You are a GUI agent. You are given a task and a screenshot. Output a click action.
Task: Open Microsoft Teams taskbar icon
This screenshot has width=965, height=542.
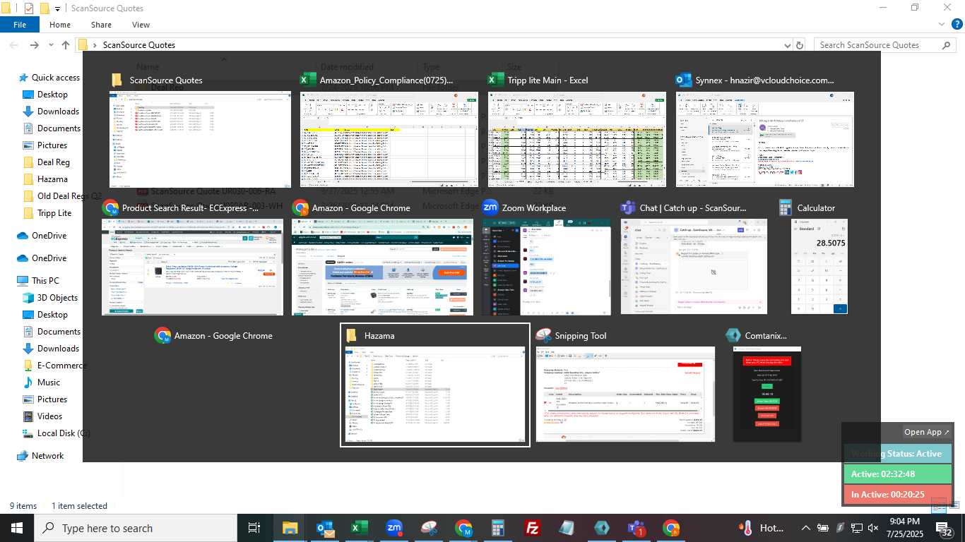(x=637, y=528)
